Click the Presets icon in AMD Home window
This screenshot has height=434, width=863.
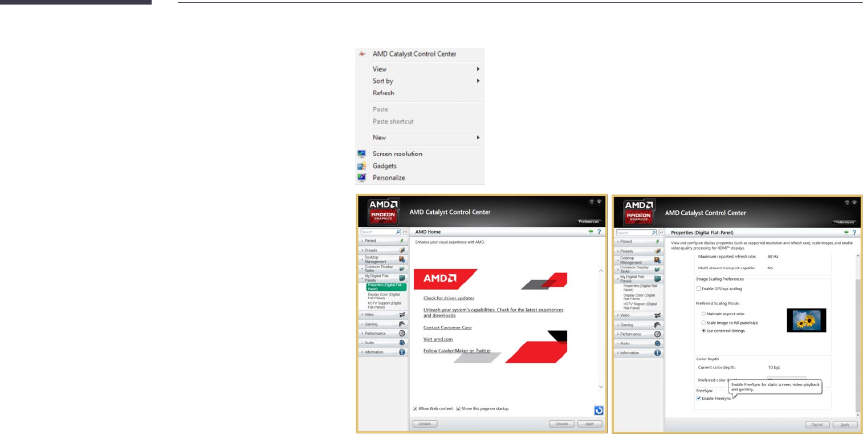[x=402, y=250]
